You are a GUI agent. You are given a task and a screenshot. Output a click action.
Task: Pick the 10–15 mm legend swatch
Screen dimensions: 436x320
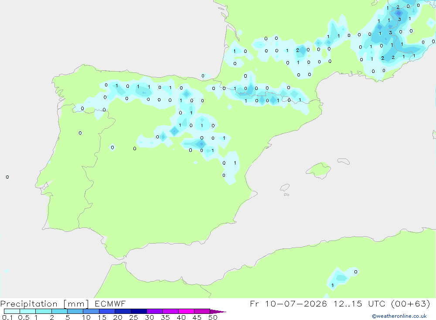click(91, 311)
